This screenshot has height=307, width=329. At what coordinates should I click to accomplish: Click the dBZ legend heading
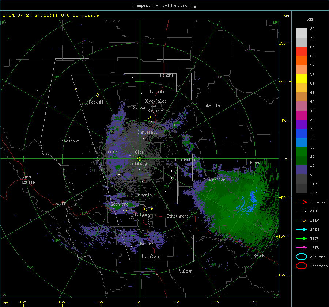click(x=310, y=20)
